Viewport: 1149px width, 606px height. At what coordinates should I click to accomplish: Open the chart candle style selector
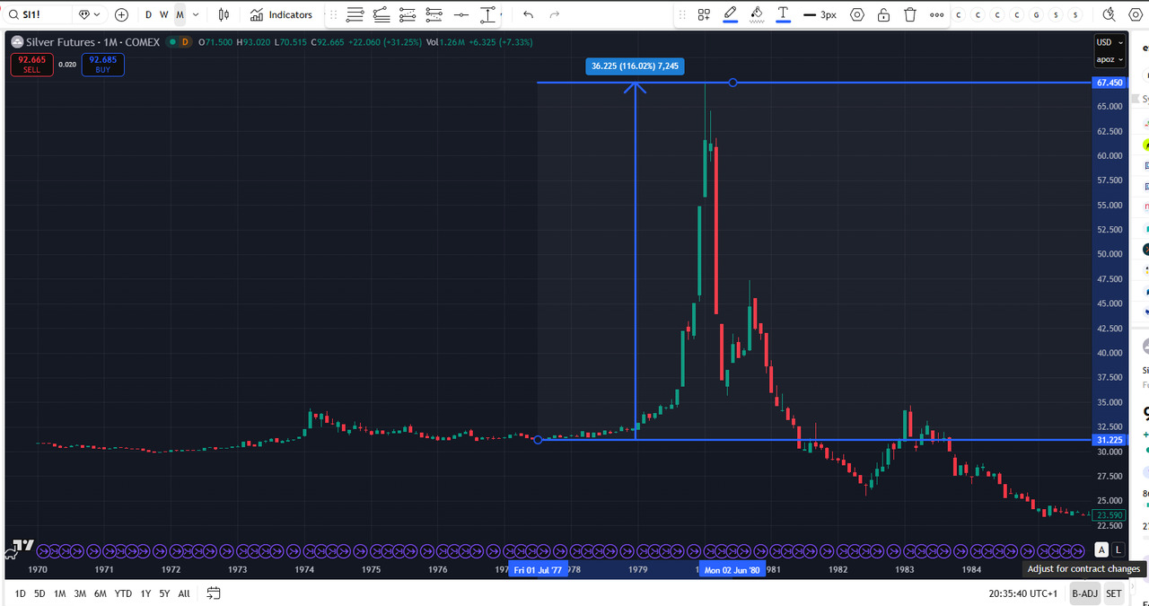pos(224,15)
